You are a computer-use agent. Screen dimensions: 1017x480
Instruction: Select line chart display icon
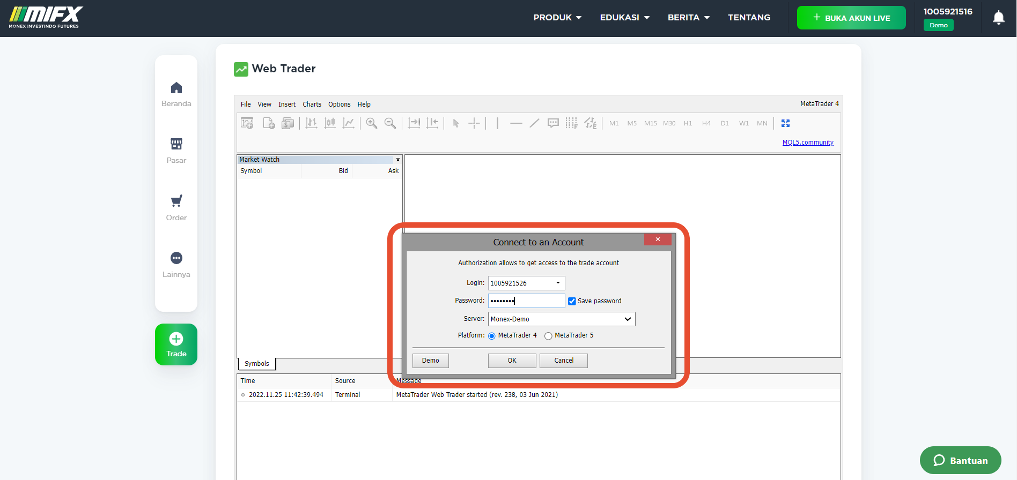(349, 123)
